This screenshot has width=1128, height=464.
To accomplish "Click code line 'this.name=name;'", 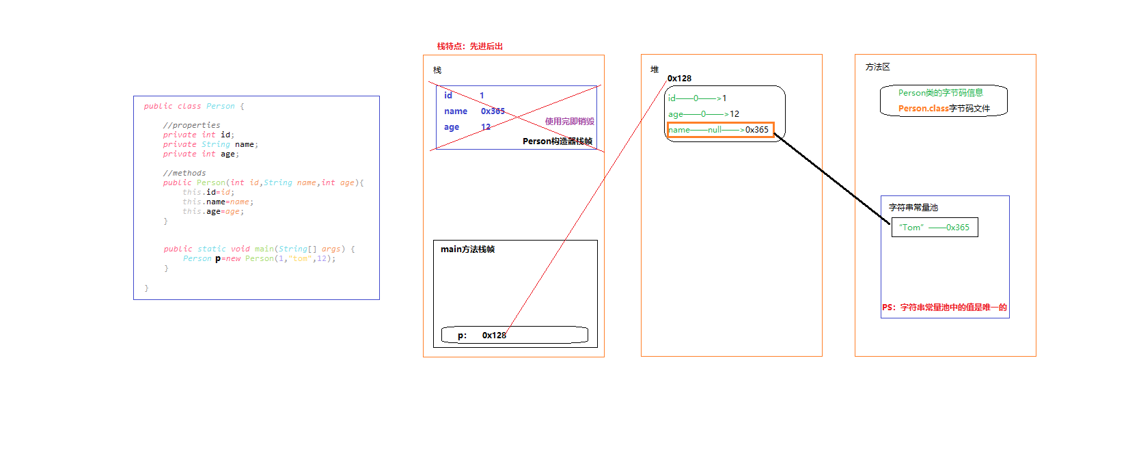I will [218, 202].
